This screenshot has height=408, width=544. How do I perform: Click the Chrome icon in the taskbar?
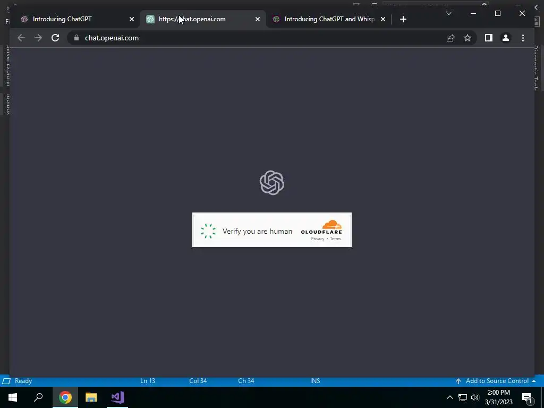[x=65, y=397]
